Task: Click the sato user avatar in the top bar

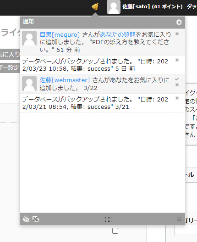Action: [114, 7]
